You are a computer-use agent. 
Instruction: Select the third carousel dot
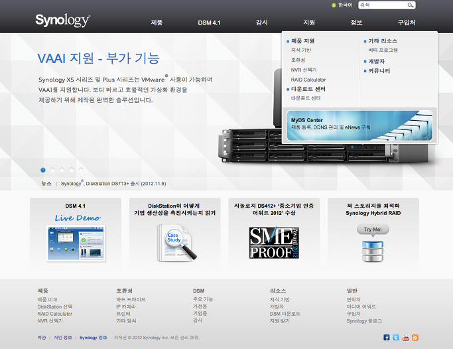pos(62,170)
